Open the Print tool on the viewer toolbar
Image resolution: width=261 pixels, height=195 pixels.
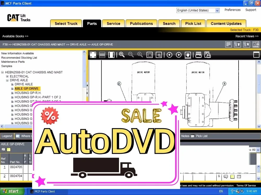point(198,55)
